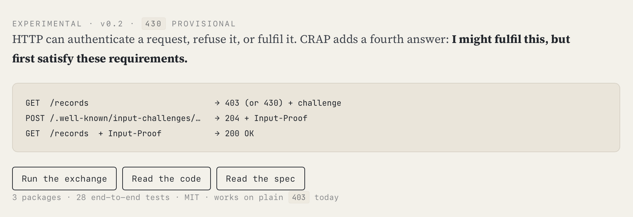Click the PROVISIONAL label
Screen dimensions: 633x217
coord(204,24)
